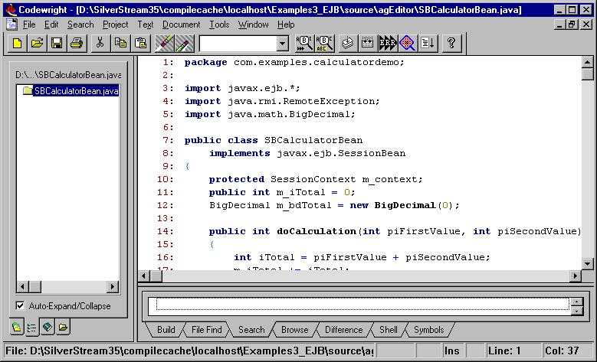Open the Tools menu
The image size is (597, 362).
[x=219, y=24]
